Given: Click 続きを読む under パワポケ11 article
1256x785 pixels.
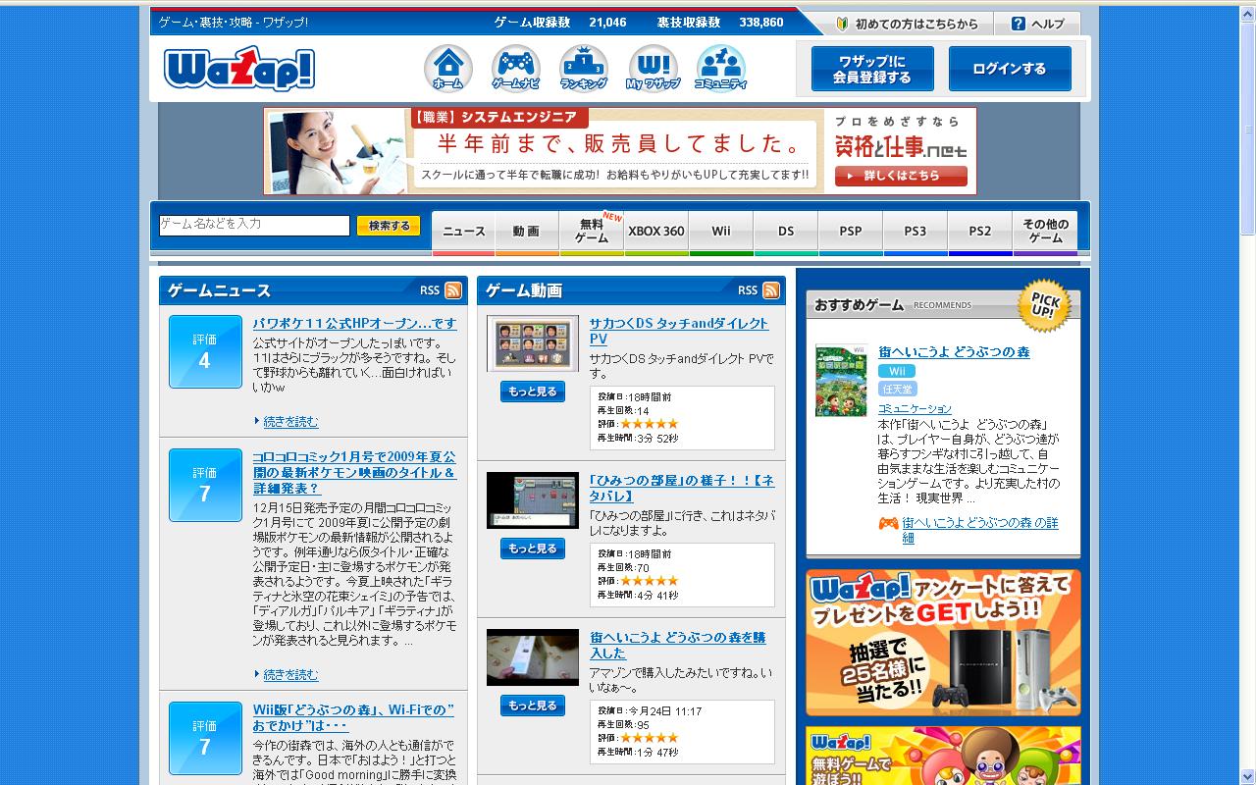Looking at the screenshot, I should (290, 421).
